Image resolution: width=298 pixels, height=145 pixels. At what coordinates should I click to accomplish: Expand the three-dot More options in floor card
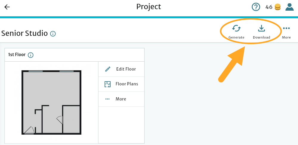coord(108,99)
